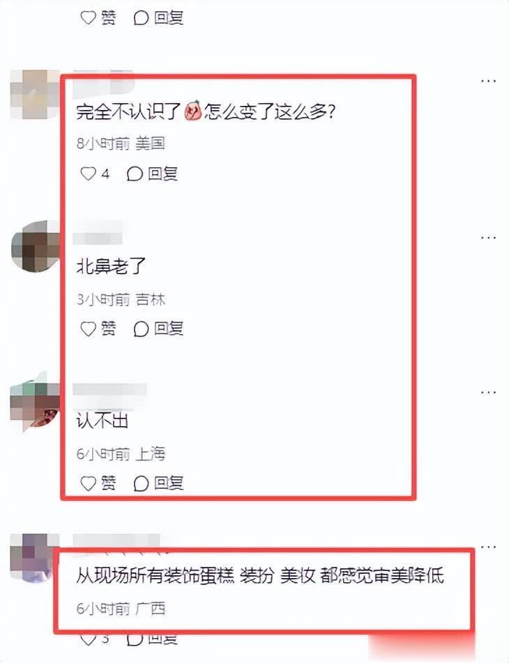Open more options for '完全不认识了' comment

(x=488, y=81)
